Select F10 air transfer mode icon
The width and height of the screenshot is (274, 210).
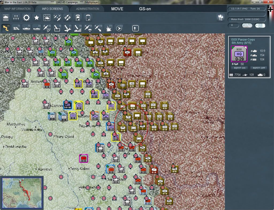[x=98, y=28]
